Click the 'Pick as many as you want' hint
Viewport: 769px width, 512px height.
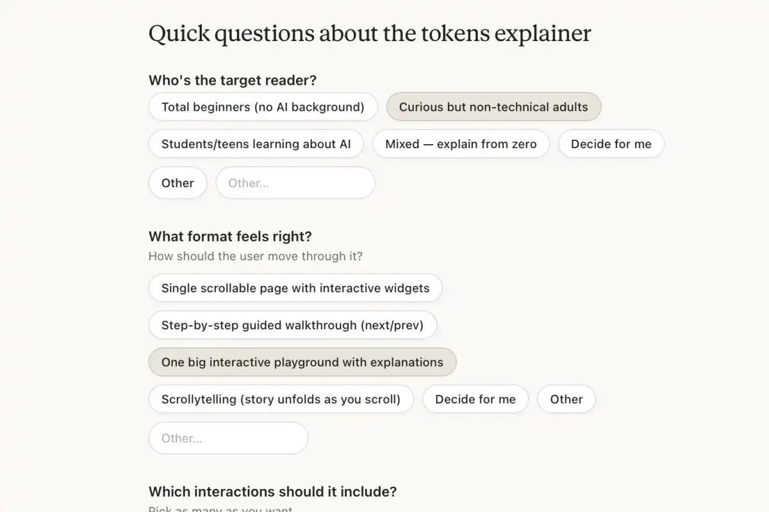(x=220, y=509)
